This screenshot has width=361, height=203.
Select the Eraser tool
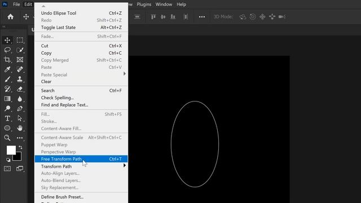tap(20, 89)
